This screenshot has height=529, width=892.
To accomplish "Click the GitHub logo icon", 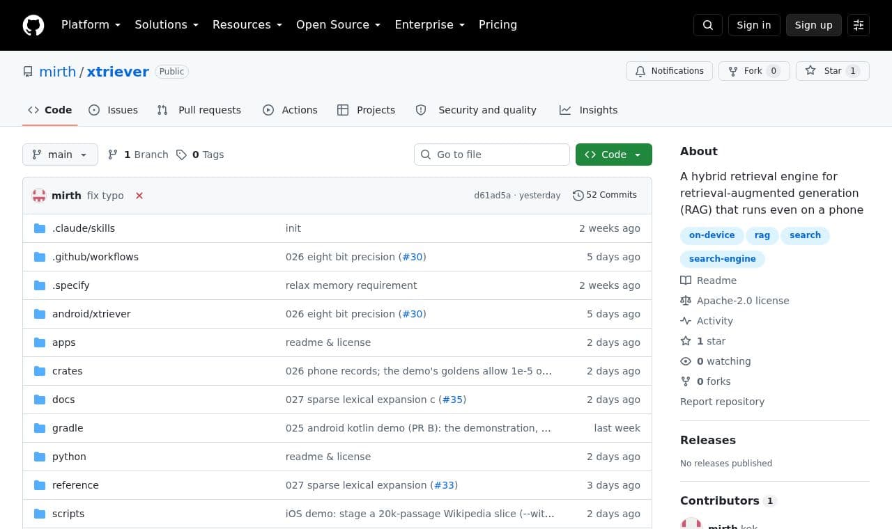I will (x=33, y=25).
